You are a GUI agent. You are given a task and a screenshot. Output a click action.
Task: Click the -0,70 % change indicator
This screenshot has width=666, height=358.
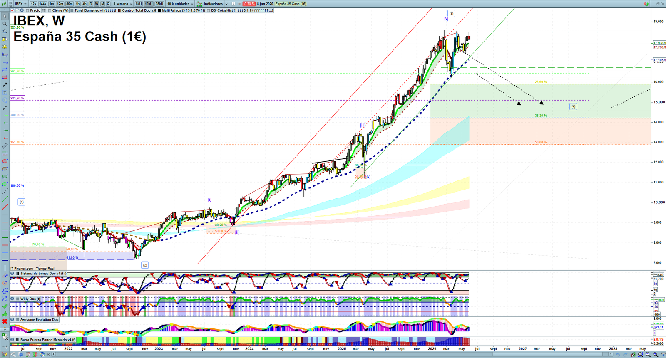pos(249,4)
